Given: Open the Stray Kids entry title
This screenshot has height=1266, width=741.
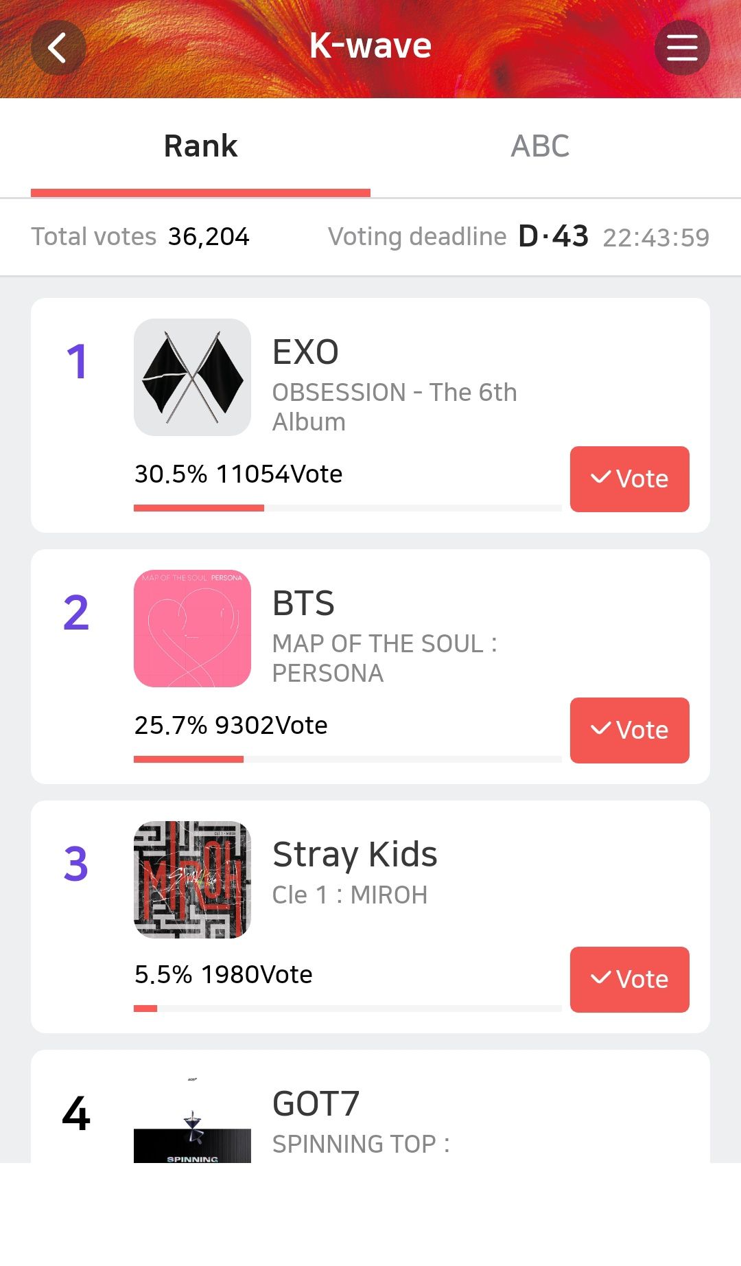Looking at the screenshot, I should 355,855.
